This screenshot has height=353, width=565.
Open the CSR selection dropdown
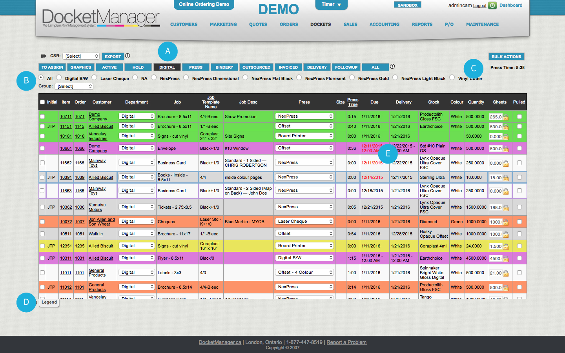click(x=81, y=56)
